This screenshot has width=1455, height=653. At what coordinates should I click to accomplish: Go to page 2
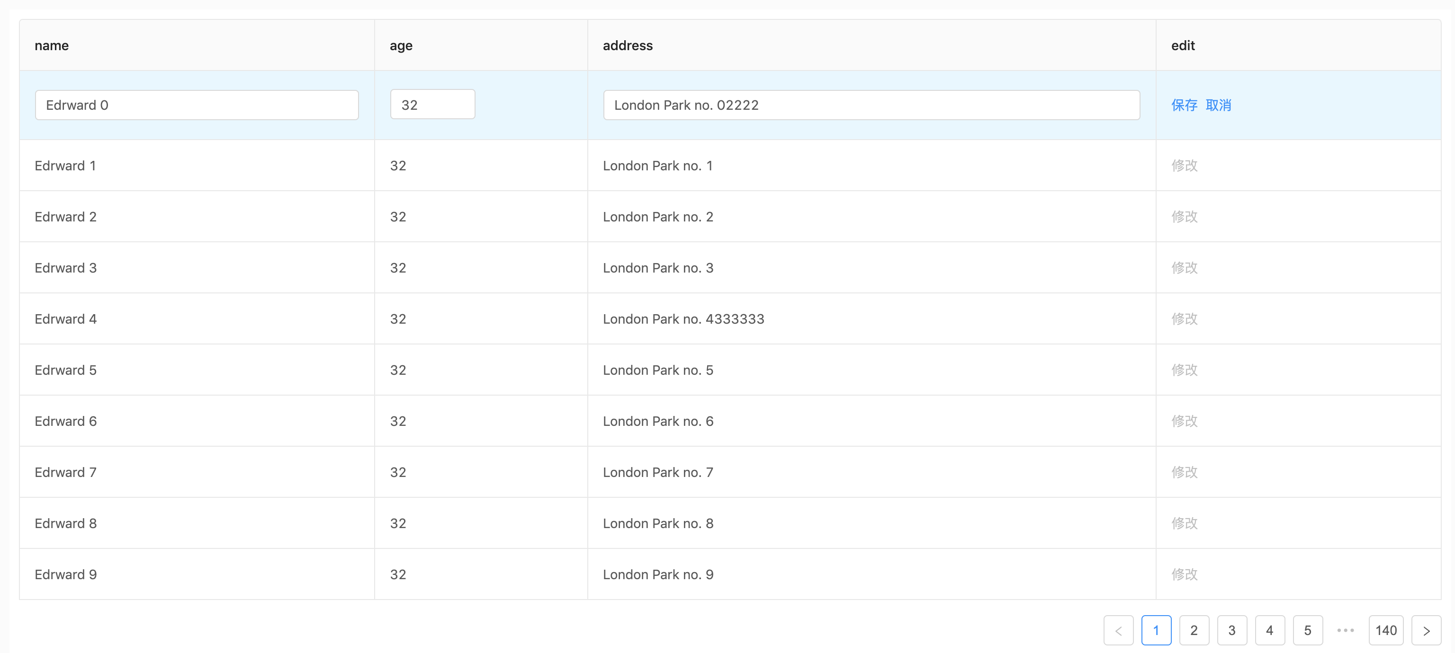coord(1194,630)
